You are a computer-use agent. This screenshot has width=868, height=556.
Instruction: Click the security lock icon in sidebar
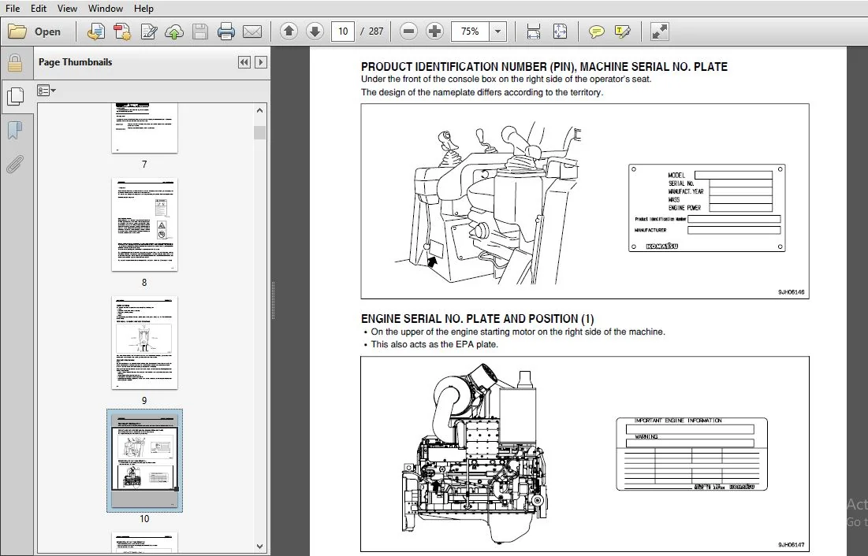tap(15, 63)
